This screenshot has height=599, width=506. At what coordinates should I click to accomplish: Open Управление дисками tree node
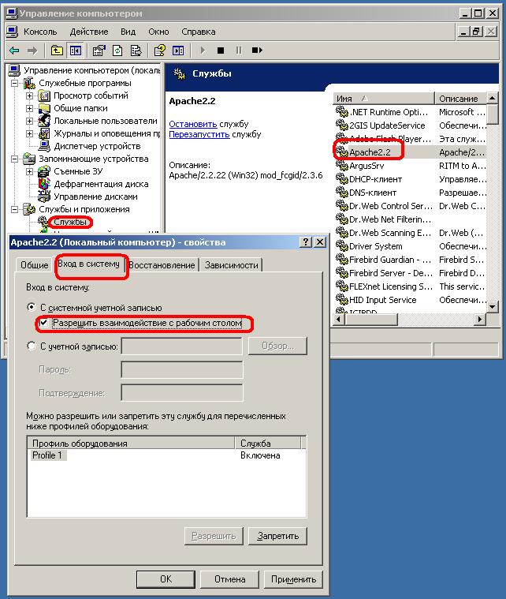click(95, 197)
